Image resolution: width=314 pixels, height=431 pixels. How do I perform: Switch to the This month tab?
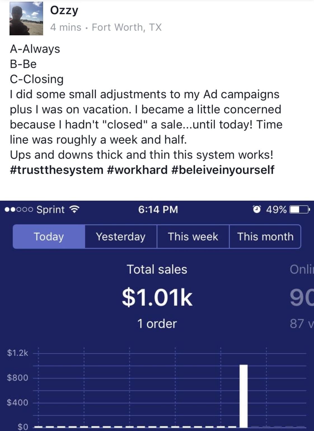pos(265,237)
